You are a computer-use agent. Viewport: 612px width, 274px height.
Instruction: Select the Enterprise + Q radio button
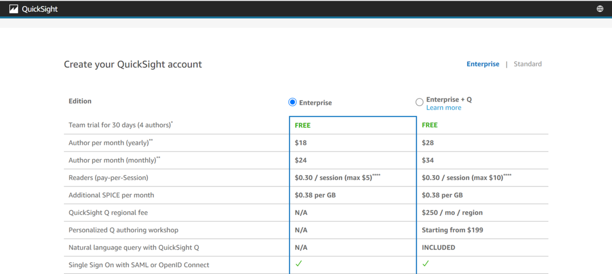(x=419, y=102)
